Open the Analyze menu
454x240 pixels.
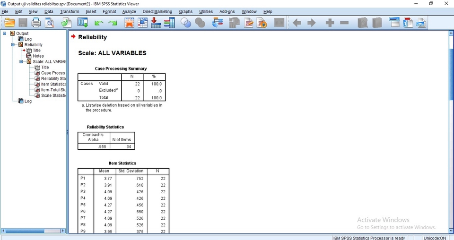tap(129, 11)
